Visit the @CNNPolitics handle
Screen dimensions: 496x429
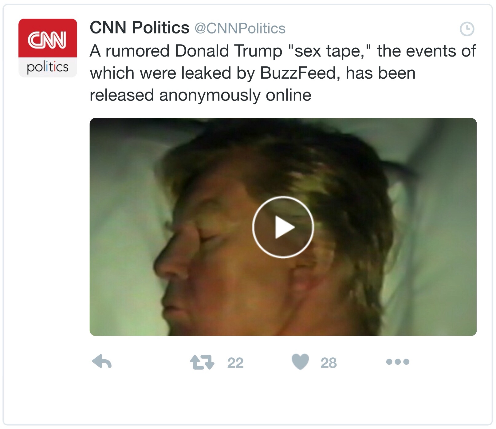coord(240,29)
